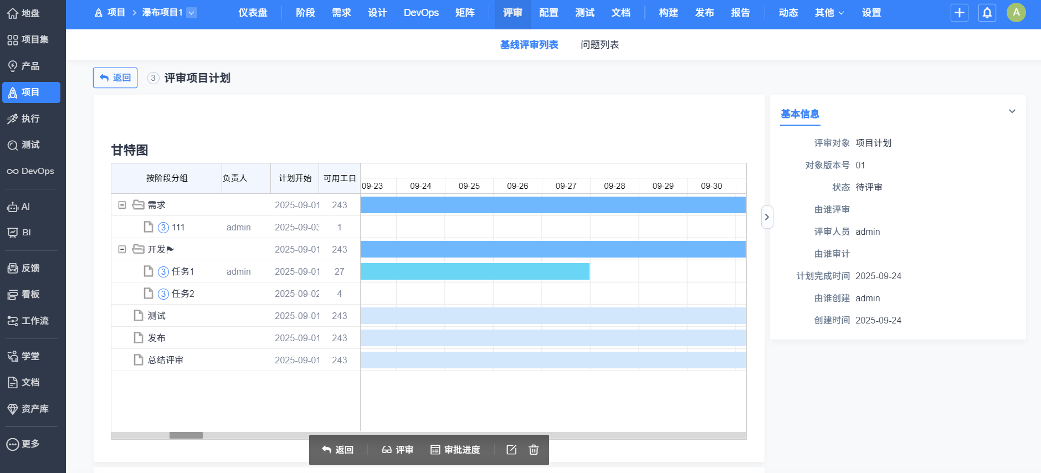Click 审批进度 in the bottom toolbar
This screenshot has height=473, width=1041.
(x=455, y=450)
